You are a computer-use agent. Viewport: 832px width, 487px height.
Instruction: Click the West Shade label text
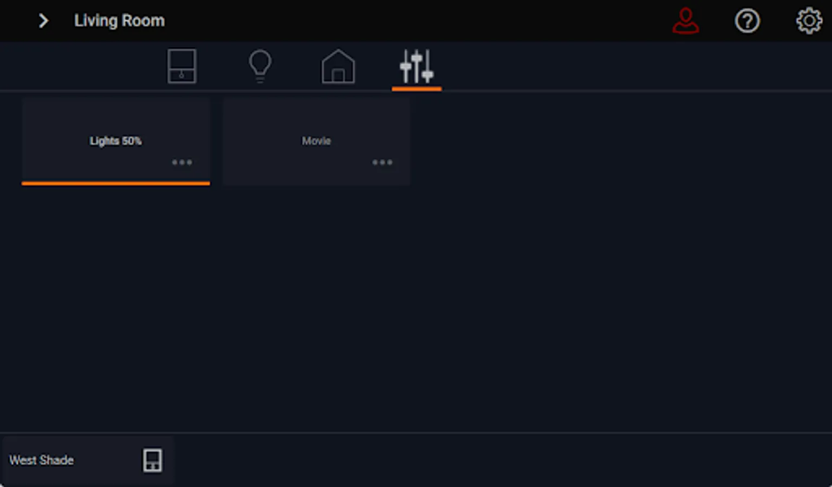point(42,460)
